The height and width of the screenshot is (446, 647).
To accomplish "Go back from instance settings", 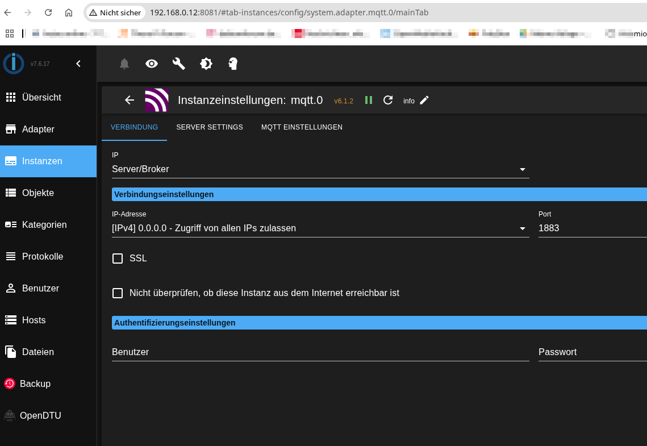I will tap(130, 100).
